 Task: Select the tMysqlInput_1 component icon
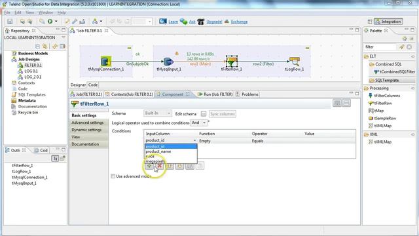(x=168, y=62)
